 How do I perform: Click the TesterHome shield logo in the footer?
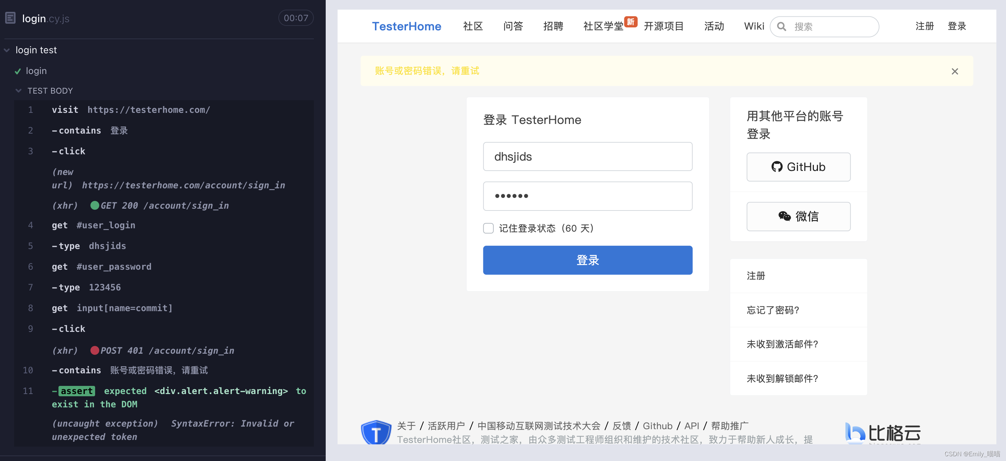pos(376,432)
